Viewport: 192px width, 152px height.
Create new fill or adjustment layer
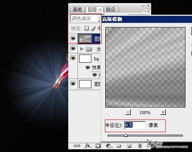[x=109, y=146]
